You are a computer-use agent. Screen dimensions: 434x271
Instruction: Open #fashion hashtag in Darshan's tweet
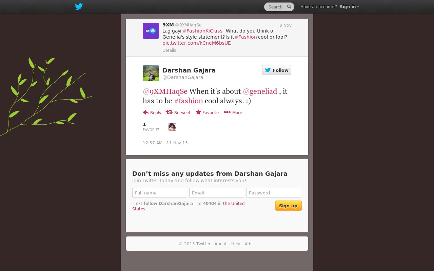coord(189,101)
